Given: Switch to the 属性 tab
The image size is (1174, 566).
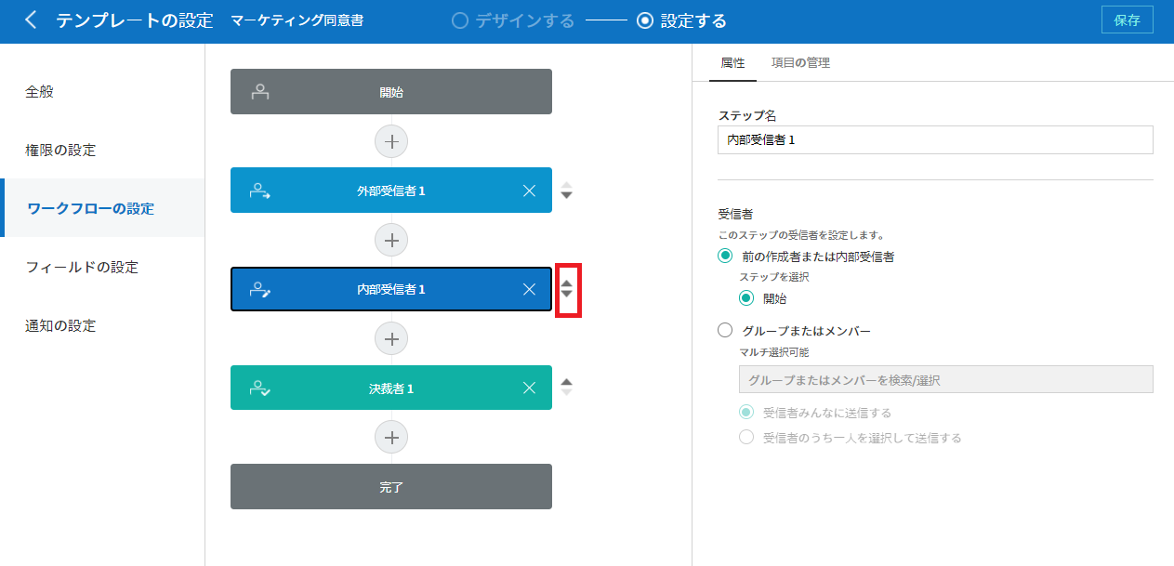Looking at the screenshot, I should (732, 63).
